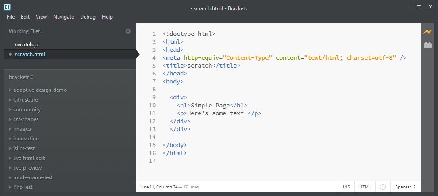Click line number 1 in gutter
The height and width of the screenshot is (196, 438).
pyautogui.click(x=154, y=34)
